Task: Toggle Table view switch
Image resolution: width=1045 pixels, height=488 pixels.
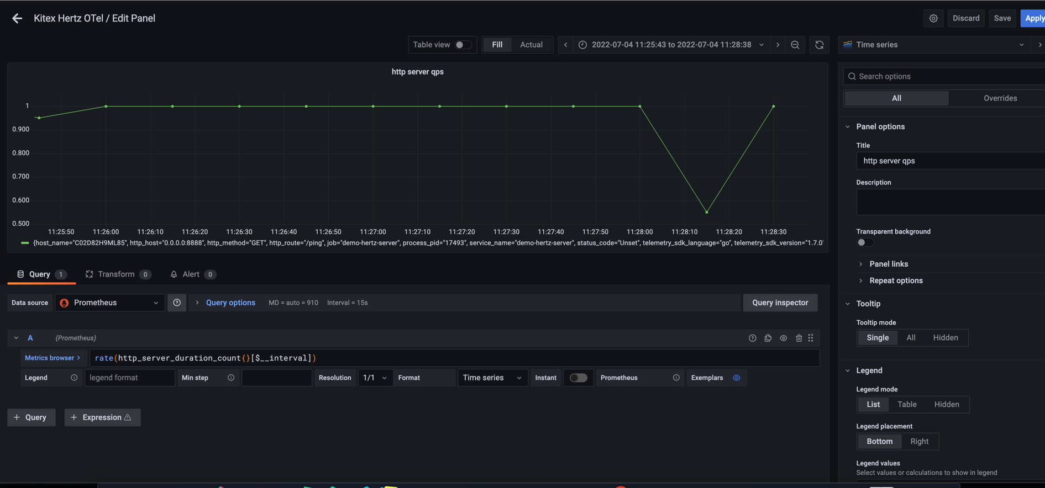Action: click(x=463, y=45)
